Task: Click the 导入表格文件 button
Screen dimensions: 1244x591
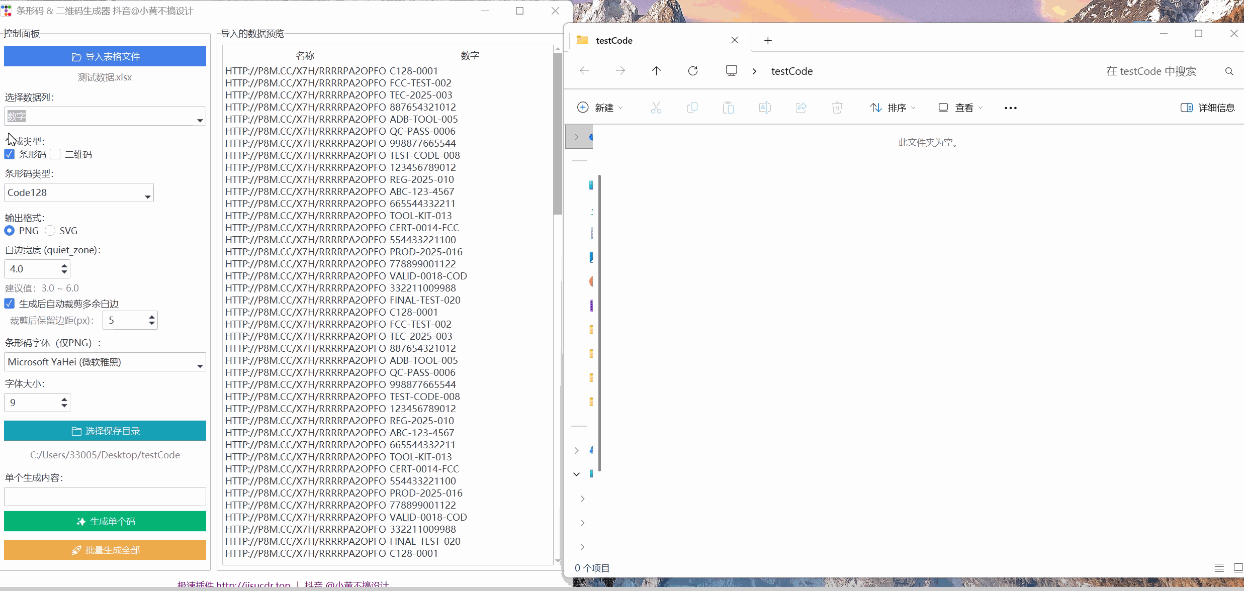Action: [105, 56]
